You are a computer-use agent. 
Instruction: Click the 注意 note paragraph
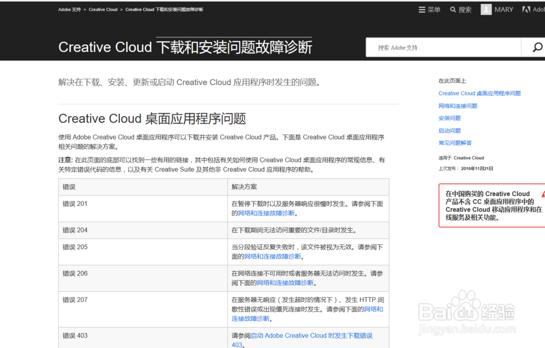[222, 164]
